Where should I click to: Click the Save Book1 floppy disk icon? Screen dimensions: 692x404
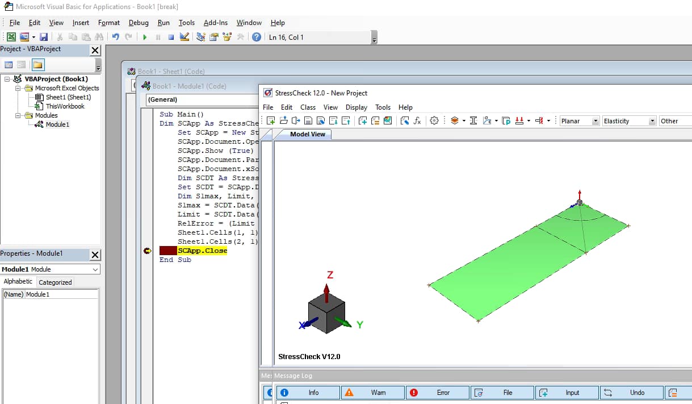44,38
